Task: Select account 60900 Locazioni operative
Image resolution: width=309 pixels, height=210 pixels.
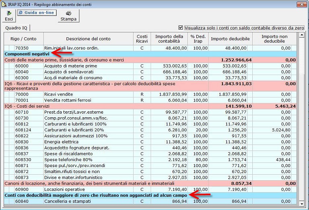Action: (x=150, y=190)
